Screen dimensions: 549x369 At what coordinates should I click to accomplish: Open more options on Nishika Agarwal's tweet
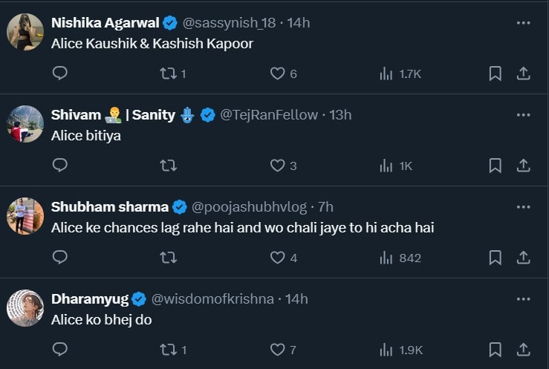(523, 23)
